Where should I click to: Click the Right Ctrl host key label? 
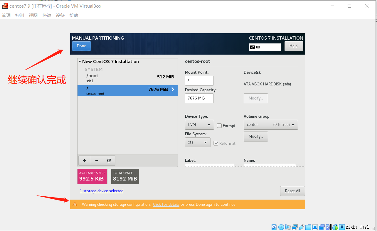pyautogui.click(x=357, y=227)
